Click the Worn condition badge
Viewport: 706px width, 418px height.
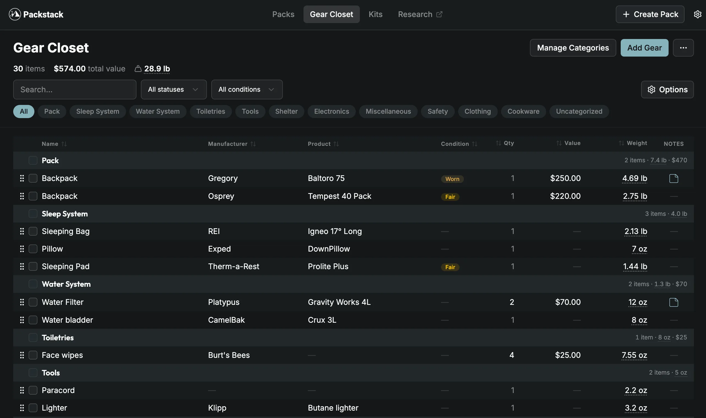452,179
